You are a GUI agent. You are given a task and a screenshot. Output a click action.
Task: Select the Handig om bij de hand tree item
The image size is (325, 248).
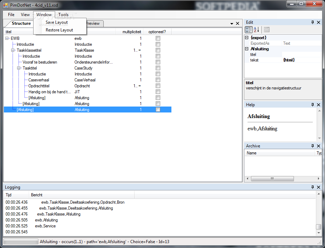[x=50, y=92]
